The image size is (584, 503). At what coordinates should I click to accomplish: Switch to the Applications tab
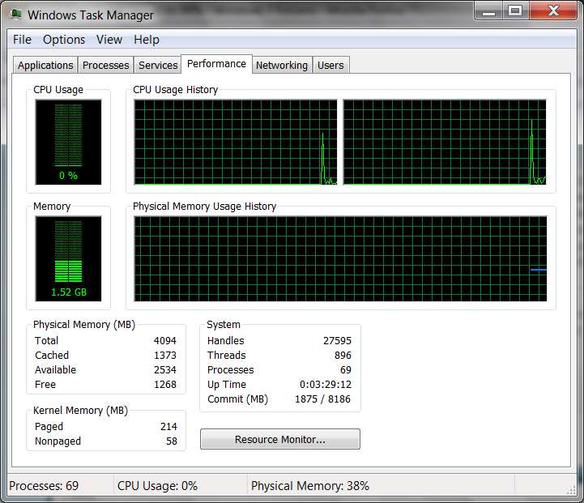pyautogui.click(x=45, y=65)
